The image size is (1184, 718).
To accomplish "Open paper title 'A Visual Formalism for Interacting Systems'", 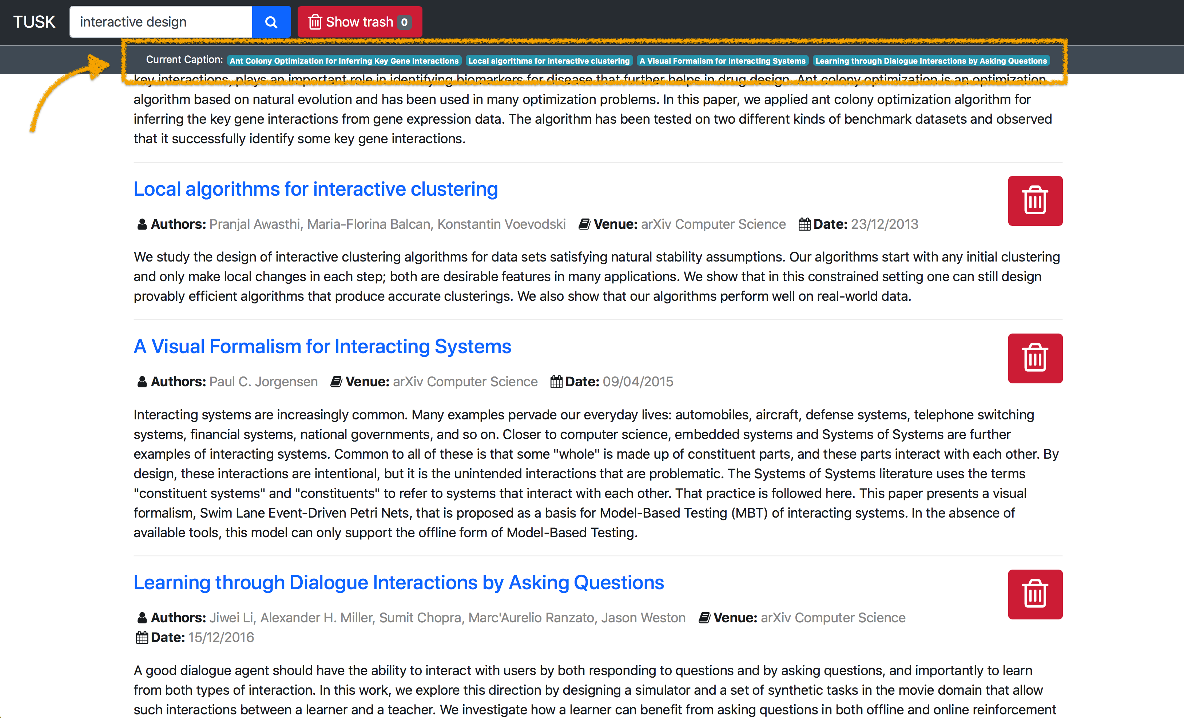I will coord(322,346).
